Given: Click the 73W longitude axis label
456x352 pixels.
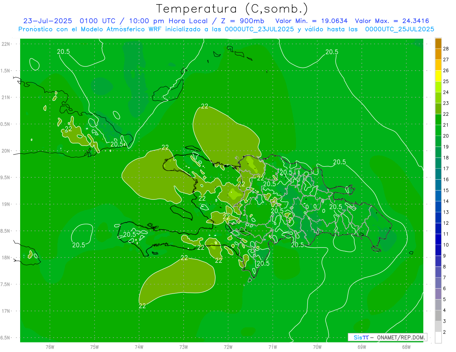Looking at the screenshot, I should (x=184, y=347).
